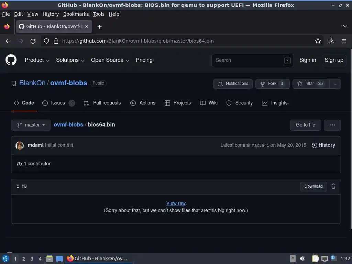The height and width of the screenshot is (264, 352).
Task: Open the Help menu
Action: 114,14
